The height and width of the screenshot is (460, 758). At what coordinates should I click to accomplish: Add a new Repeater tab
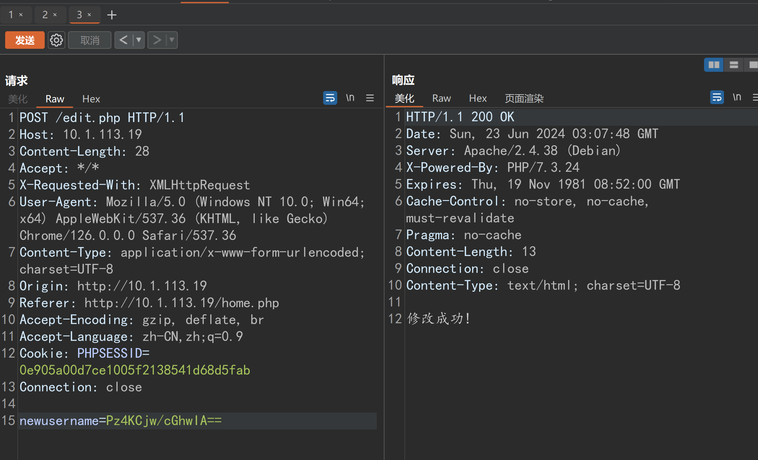112,15
